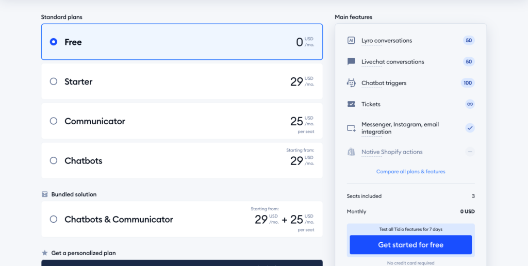Click the integration checkmark badge
The height and width of the screenshot is (266, 528).
pos(470,128)
